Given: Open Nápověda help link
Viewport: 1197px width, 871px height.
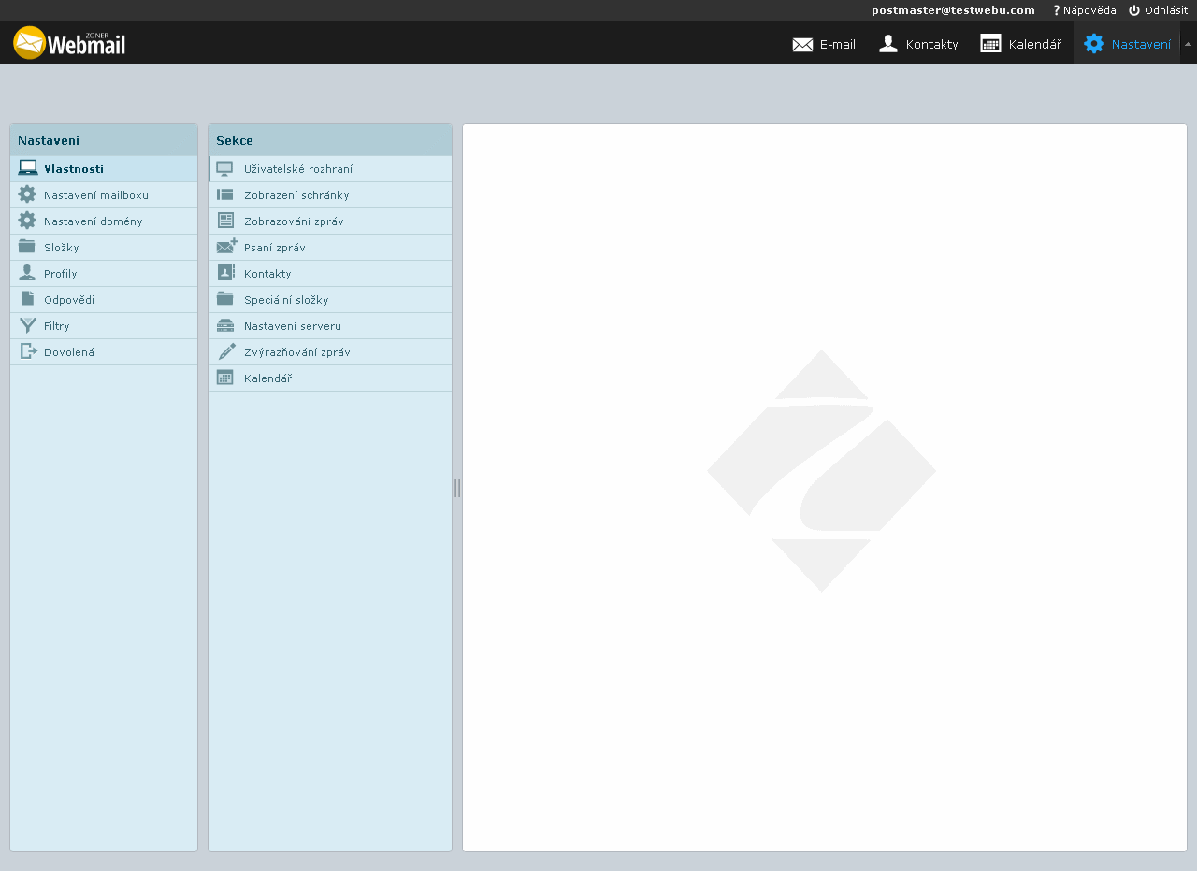Looking at the screenshot, I should tap(1085, 10).
